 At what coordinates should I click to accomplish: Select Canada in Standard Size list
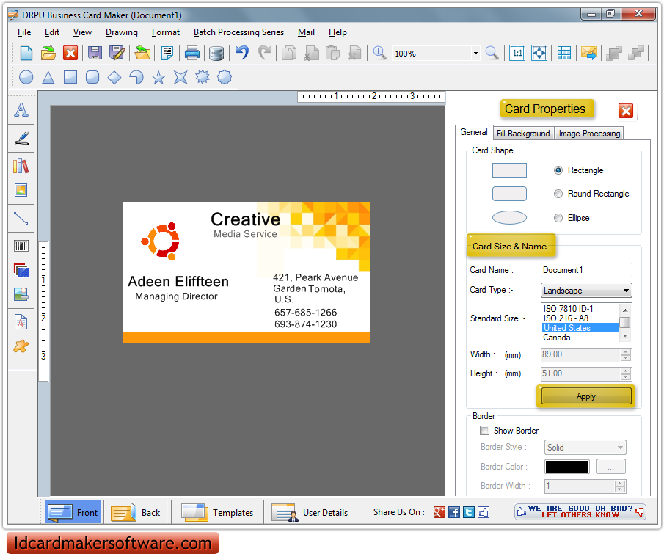pyautogui.click(x=580, y=338)
